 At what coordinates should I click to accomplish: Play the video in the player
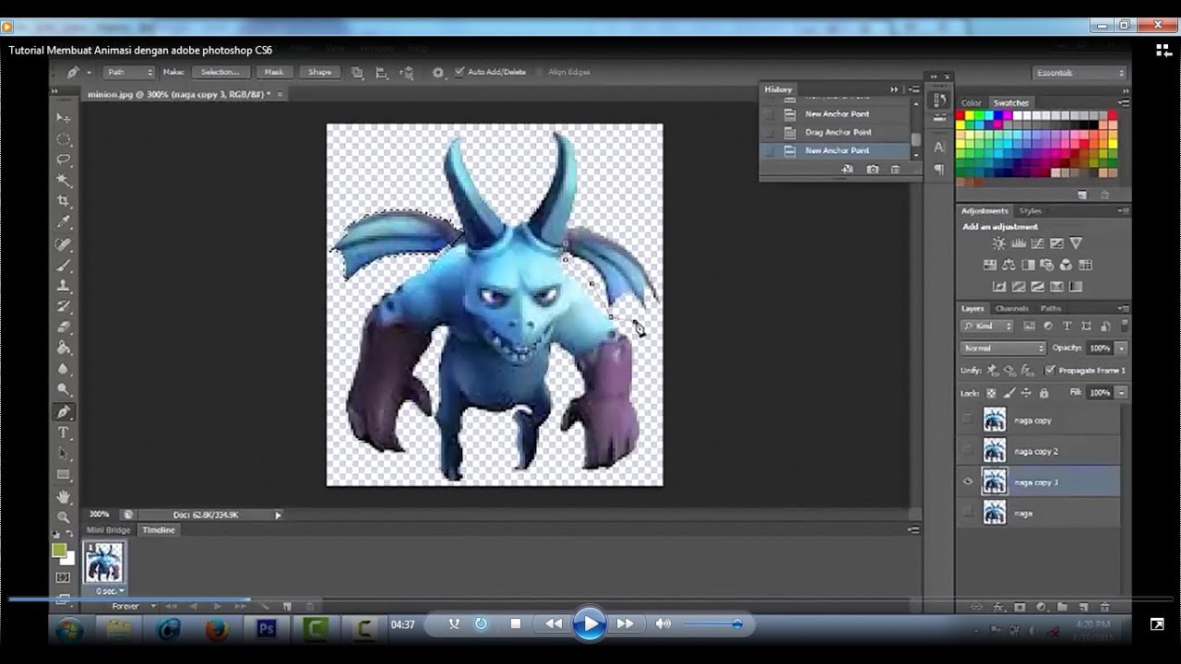pyautogui.click(x=589, y=624)
